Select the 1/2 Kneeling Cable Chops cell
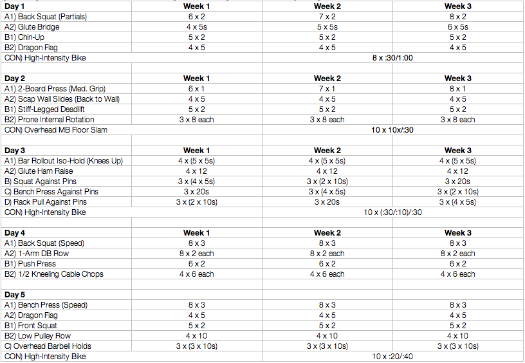This screenshot has height=363, width=525. tap(66, 274)
